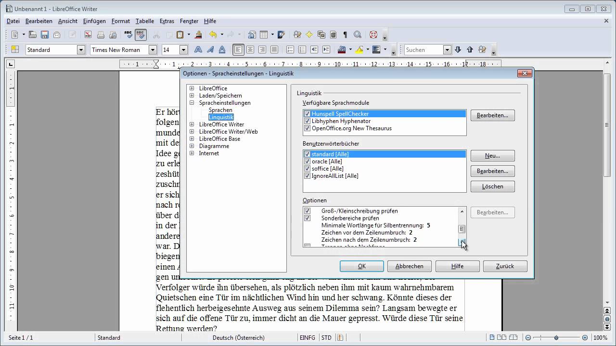616x346 pixels.
Task: Toggle the oracle [Alle] dictionary checkbox
Action: (x=308, y=161)
